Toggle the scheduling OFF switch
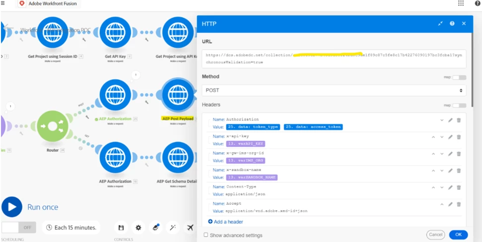 point(19,228)
